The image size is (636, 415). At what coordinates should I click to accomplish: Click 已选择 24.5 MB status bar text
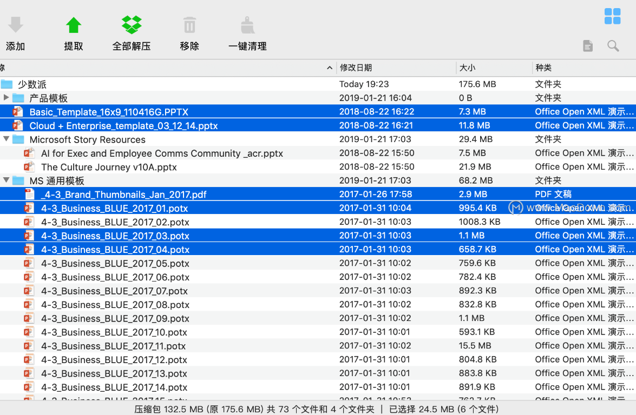click(444, 410)
